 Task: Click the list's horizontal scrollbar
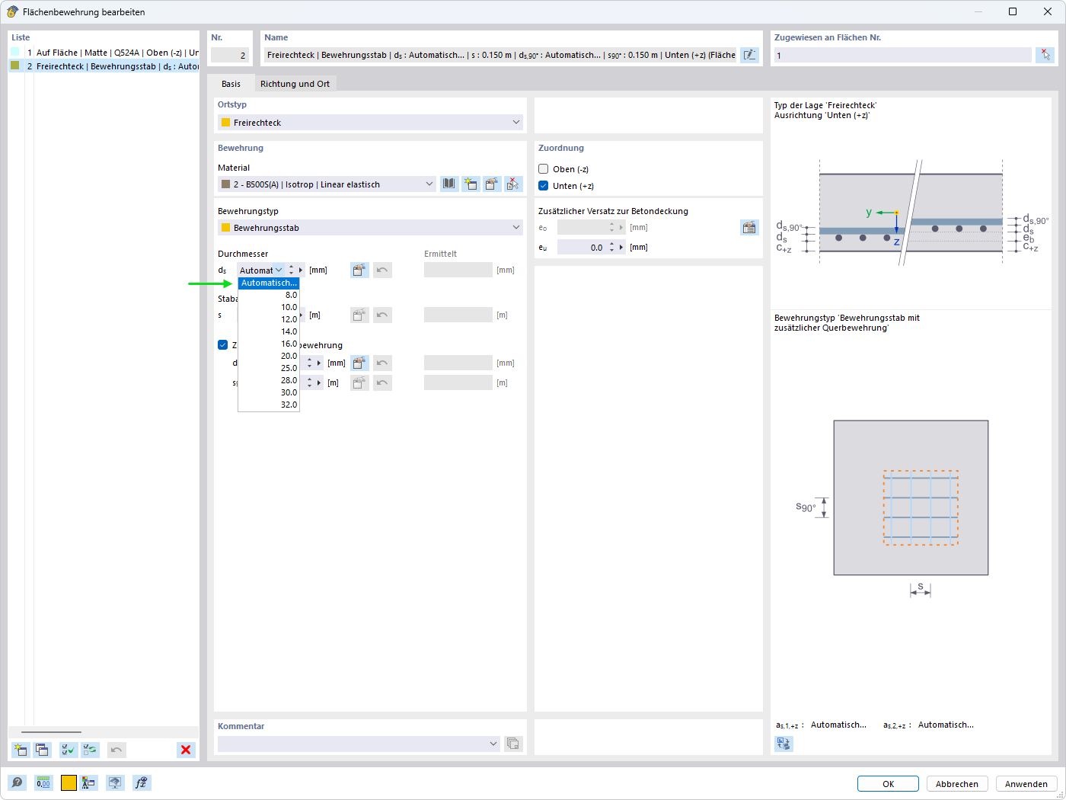pos(51,732)
